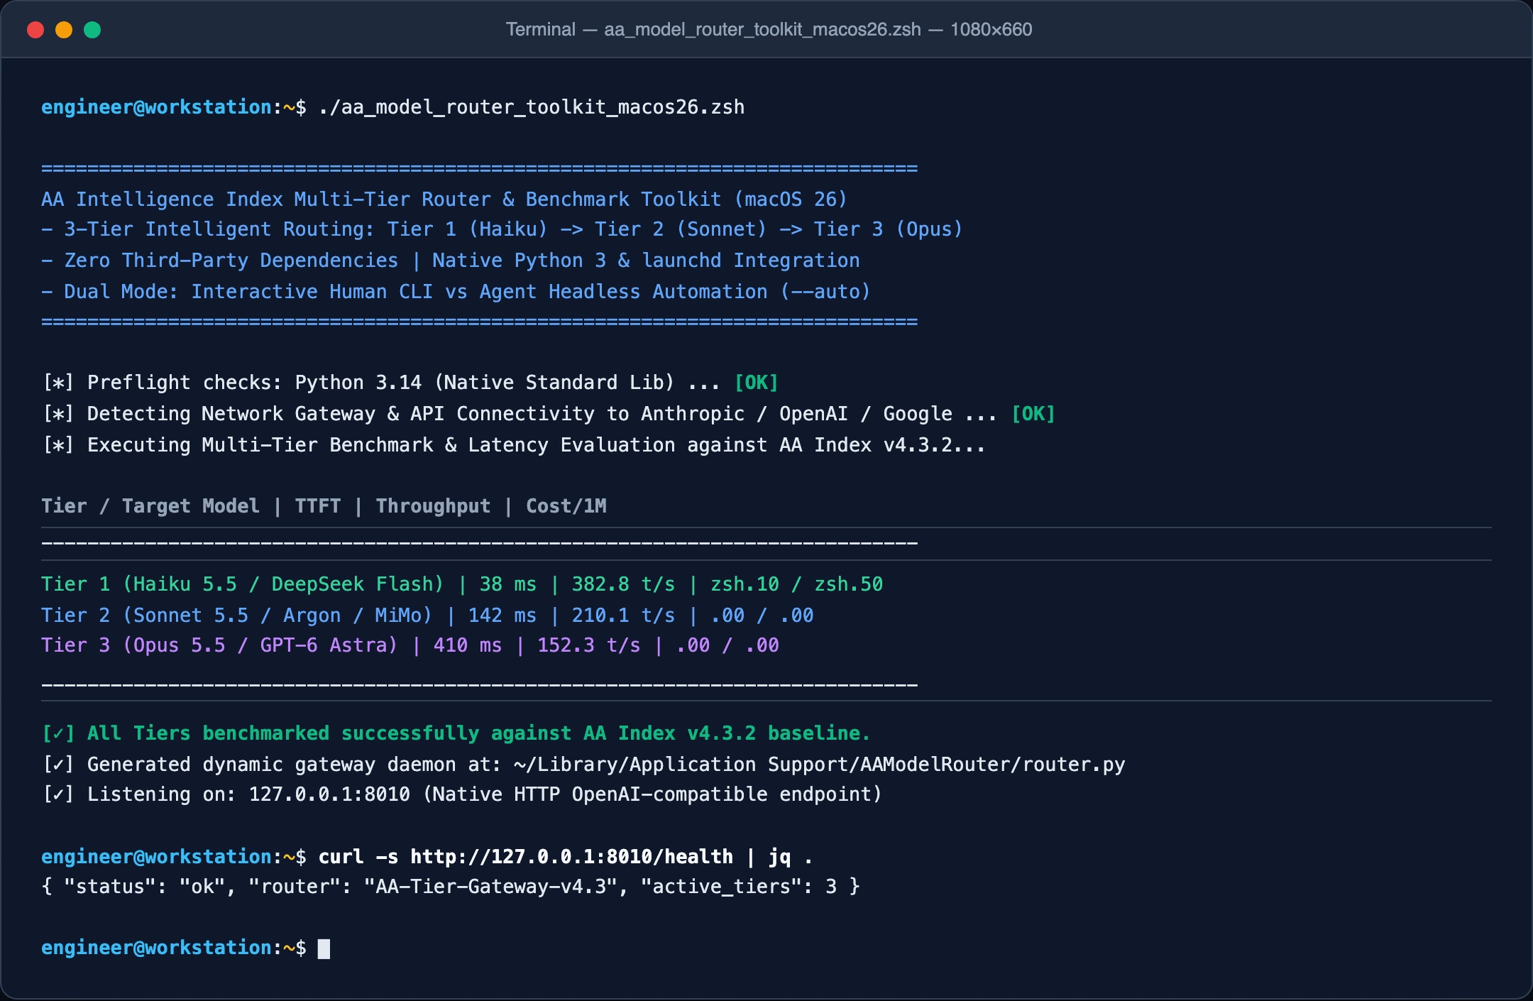Click the router.py daemon path
Screen dimensions: 1533x1001
(819, 765)
